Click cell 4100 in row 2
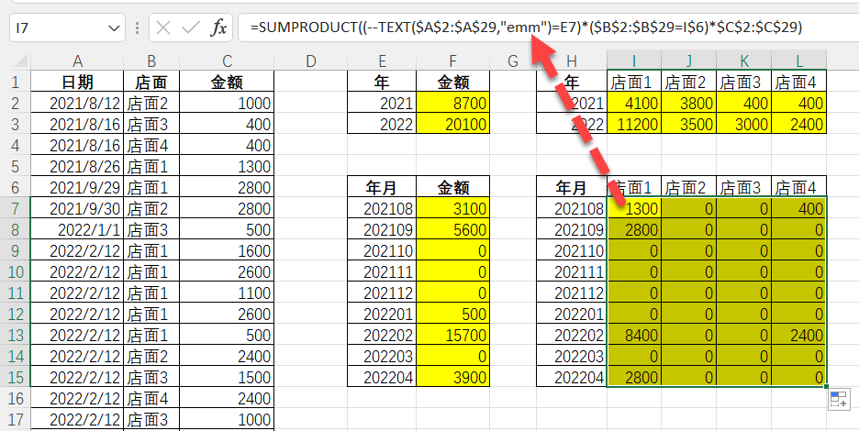This screenshot has height=431, width=859. (x=634, y=104)
